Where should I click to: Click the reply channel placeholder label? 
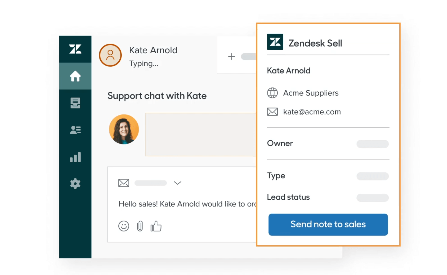151,183
